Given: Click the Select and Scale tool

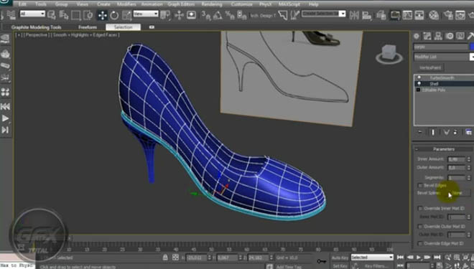Looking at the screenshot, I should [126, 15].
